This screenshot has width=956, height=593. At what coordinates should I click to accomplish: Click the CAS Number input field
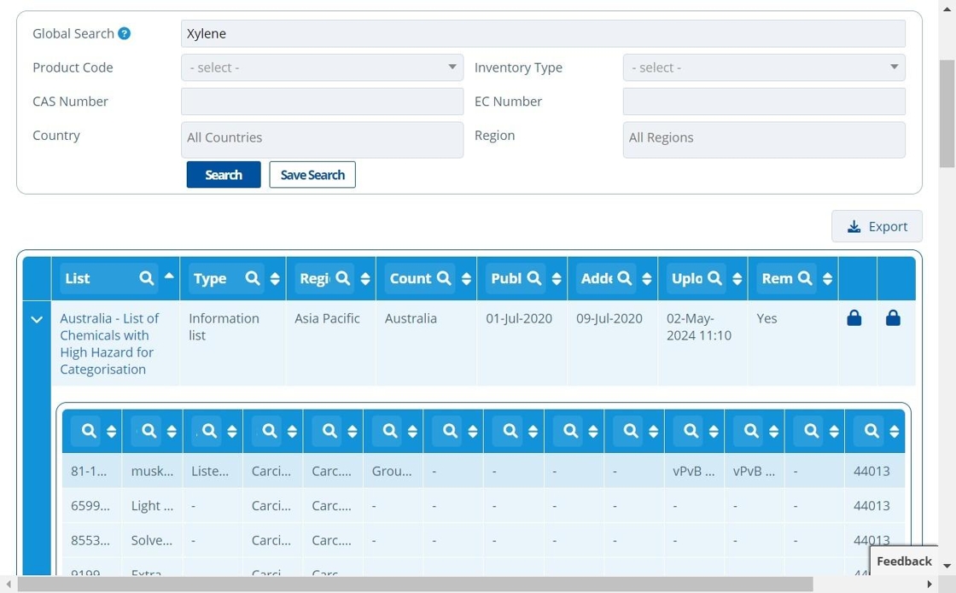[x=322, y=102]
